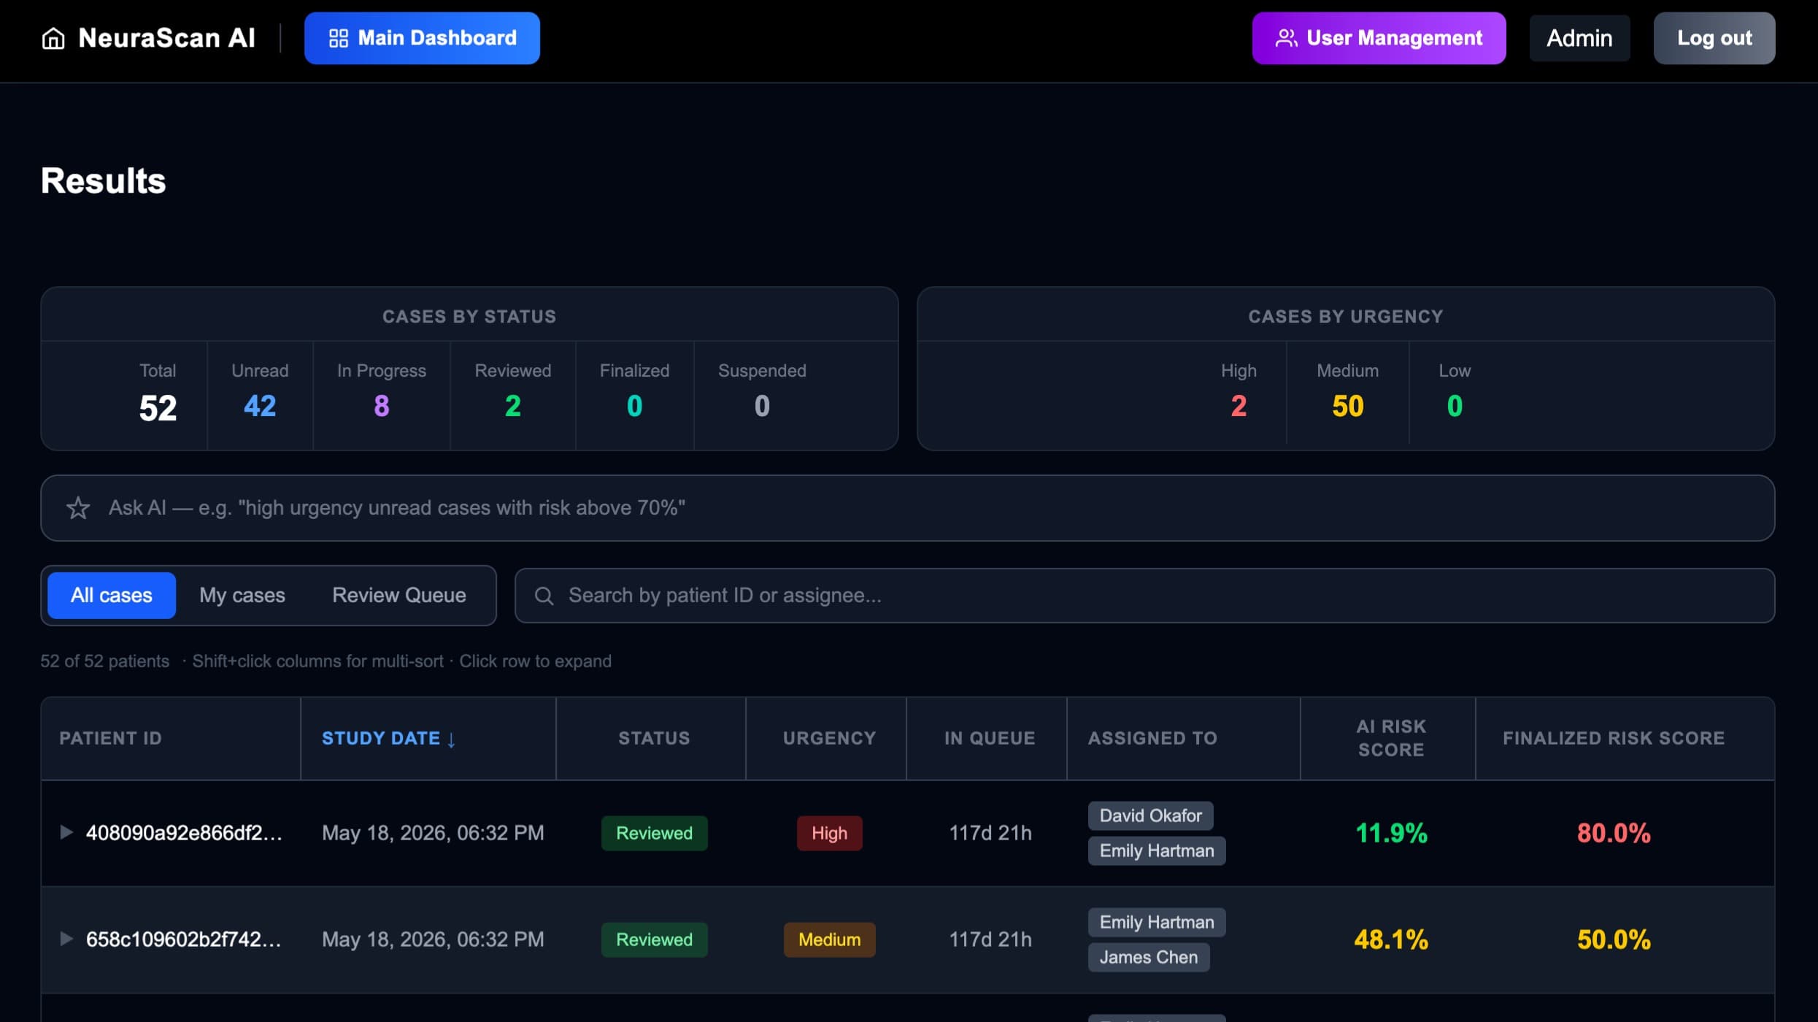This screenshot has width=1818, height=1022.
Task: Switch to the All cases tab
Action: [112, 596]
